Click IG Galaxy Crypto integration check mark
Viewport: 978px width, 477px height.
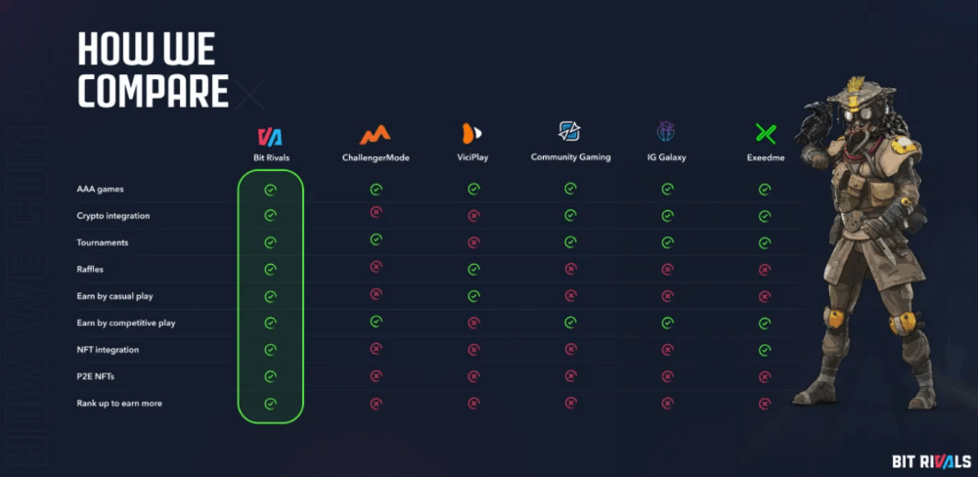tap(667, 216)
